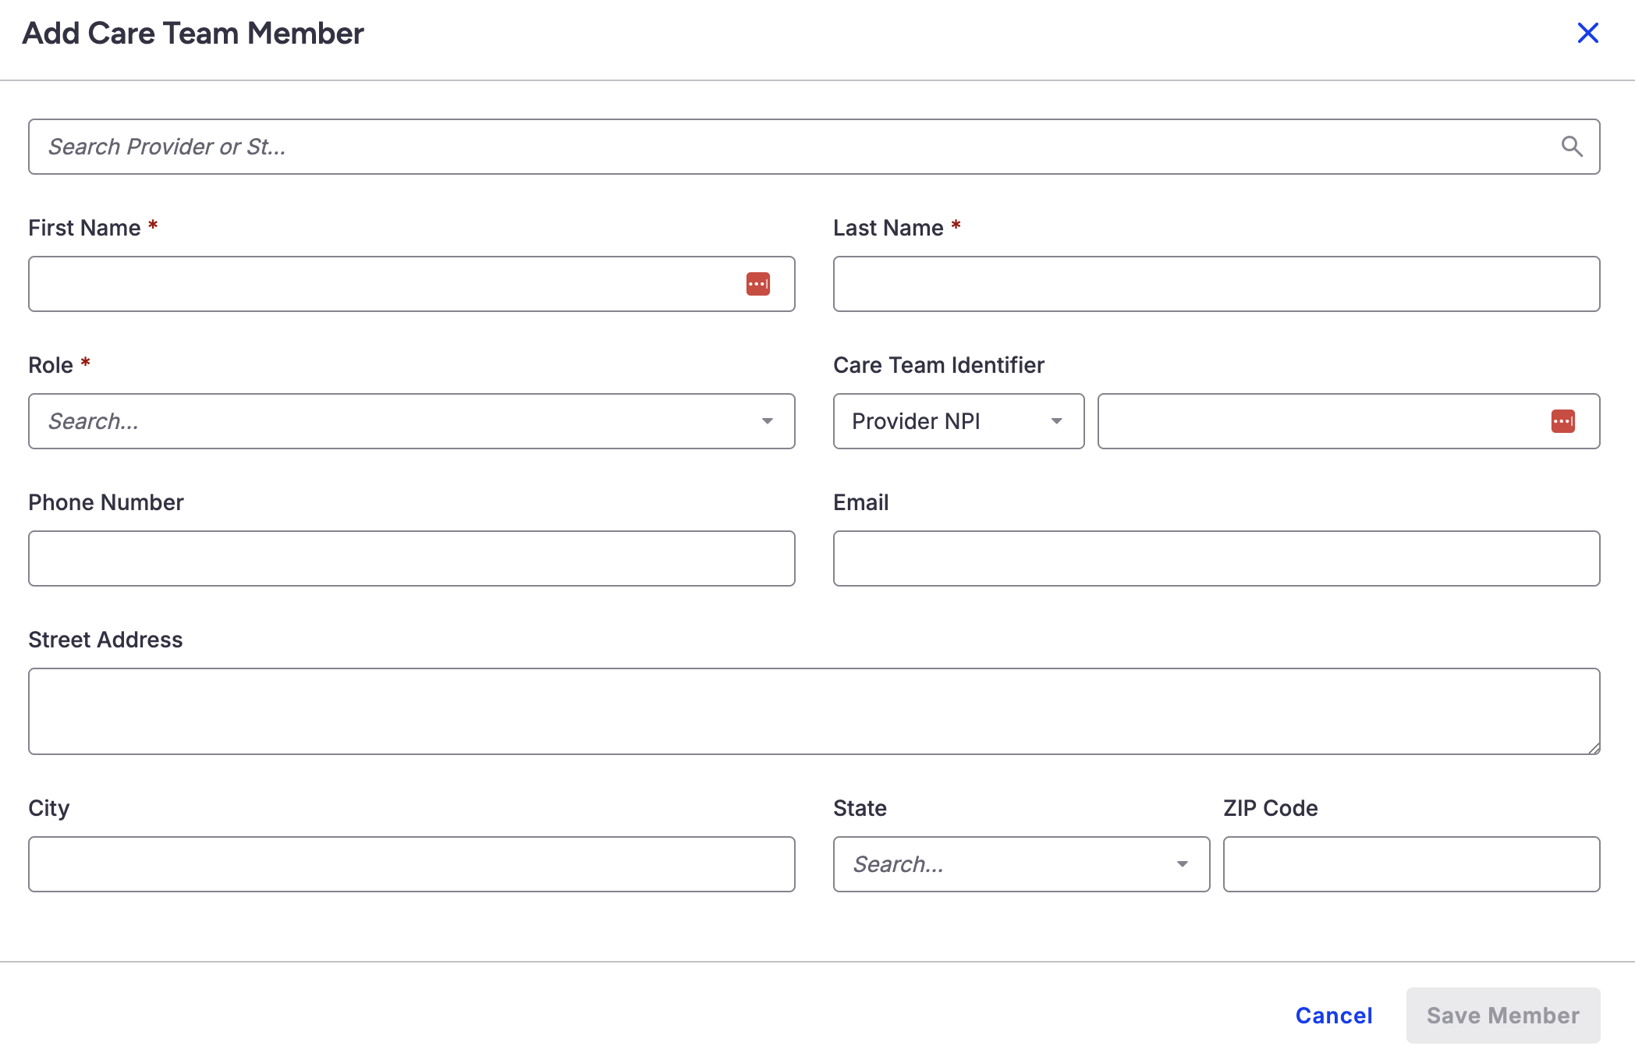Select the Phone Number field
The image size is (1635, 1053).
(411, 558)
